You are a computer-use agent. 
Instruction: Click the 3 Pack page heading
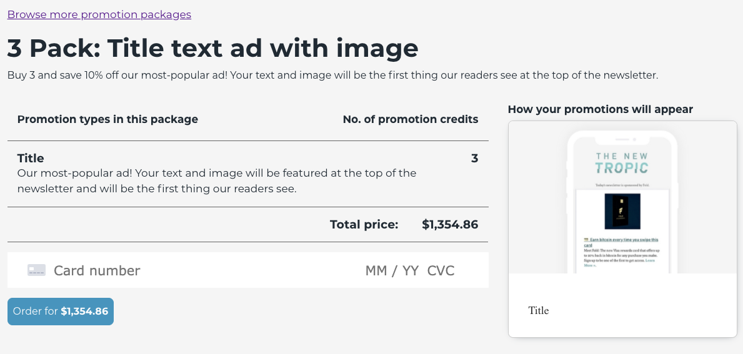point(212,48)
